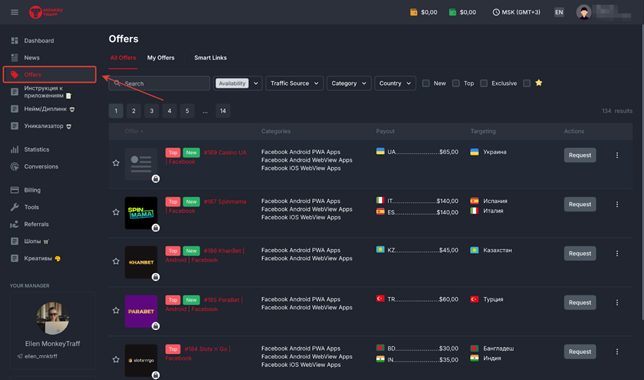Open more actions for #185 ParaBet
Screen dimensions: 644x380
617,303
